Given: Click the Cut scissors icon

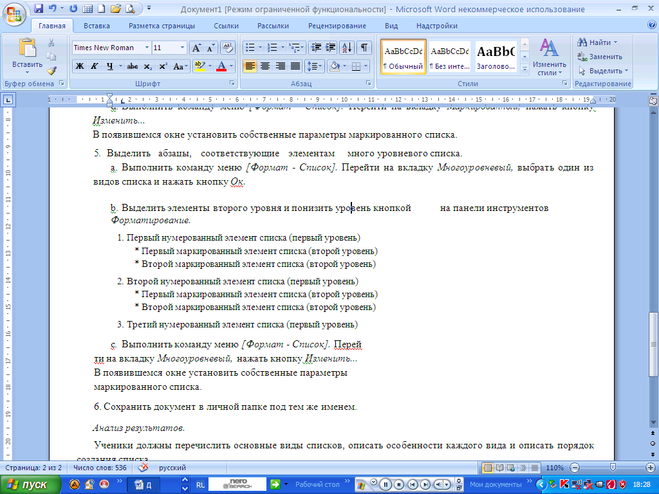Looking at the screenshot, I should point(51,42).
